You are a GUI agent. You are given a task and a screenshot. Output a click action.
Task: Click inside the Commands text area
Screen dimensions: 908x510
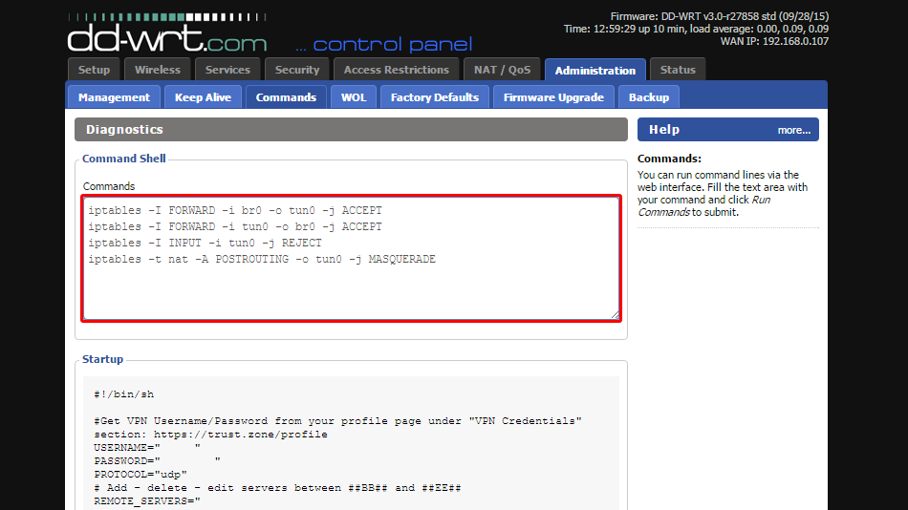(351, 258)
